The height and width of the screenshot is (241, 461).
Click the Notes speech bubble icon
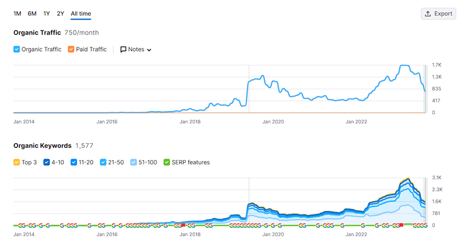coord(123,49)
